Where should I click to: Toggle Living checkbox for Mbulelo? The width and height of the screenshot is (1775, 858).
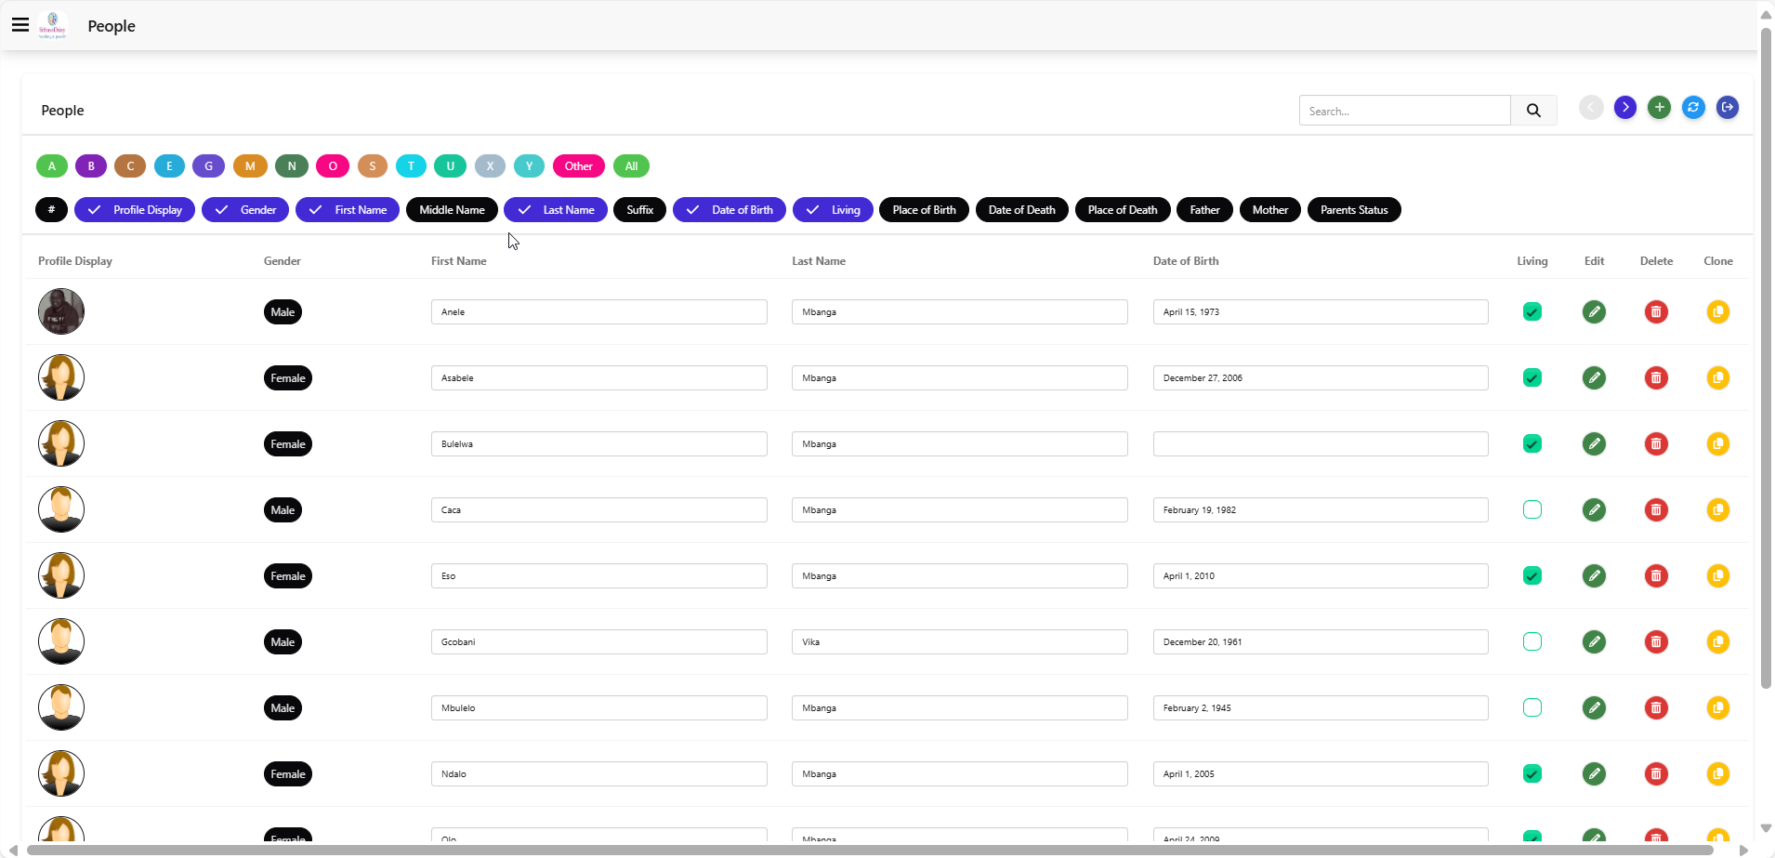tap(1532, 707)
